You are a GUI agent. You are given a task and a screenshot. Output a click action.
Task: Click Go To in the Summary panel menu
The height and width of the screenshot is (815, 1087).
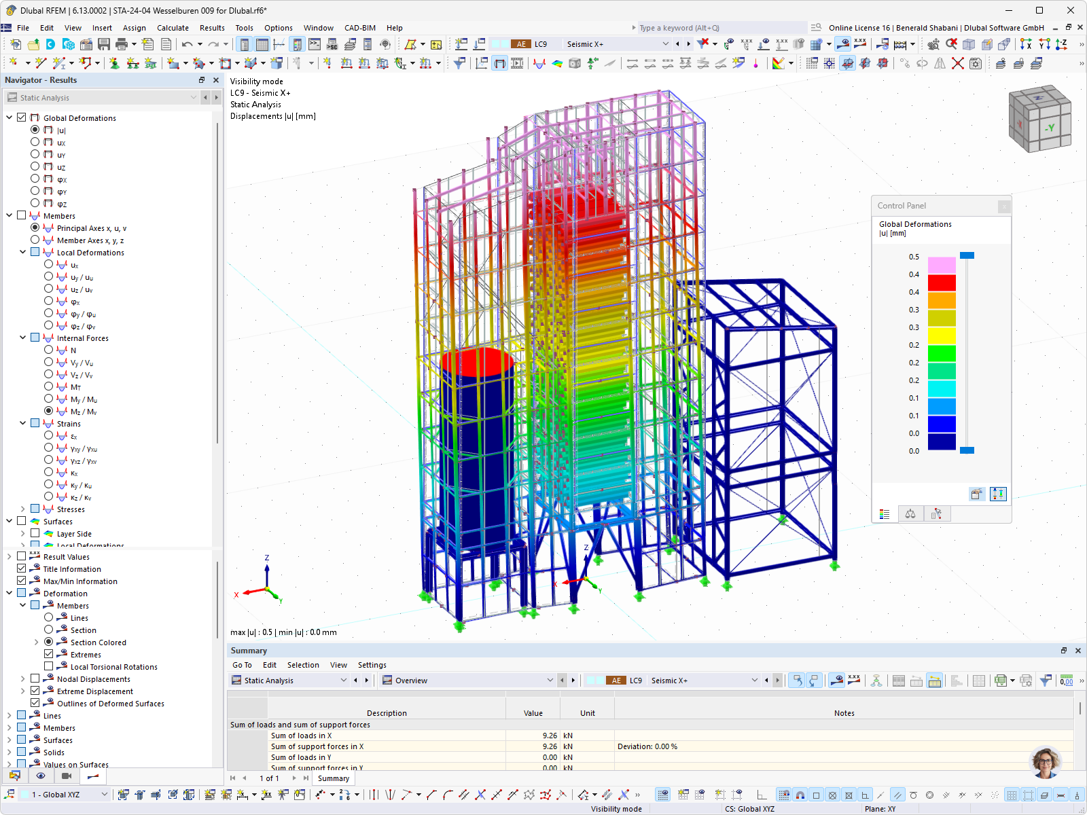[242, 665]
